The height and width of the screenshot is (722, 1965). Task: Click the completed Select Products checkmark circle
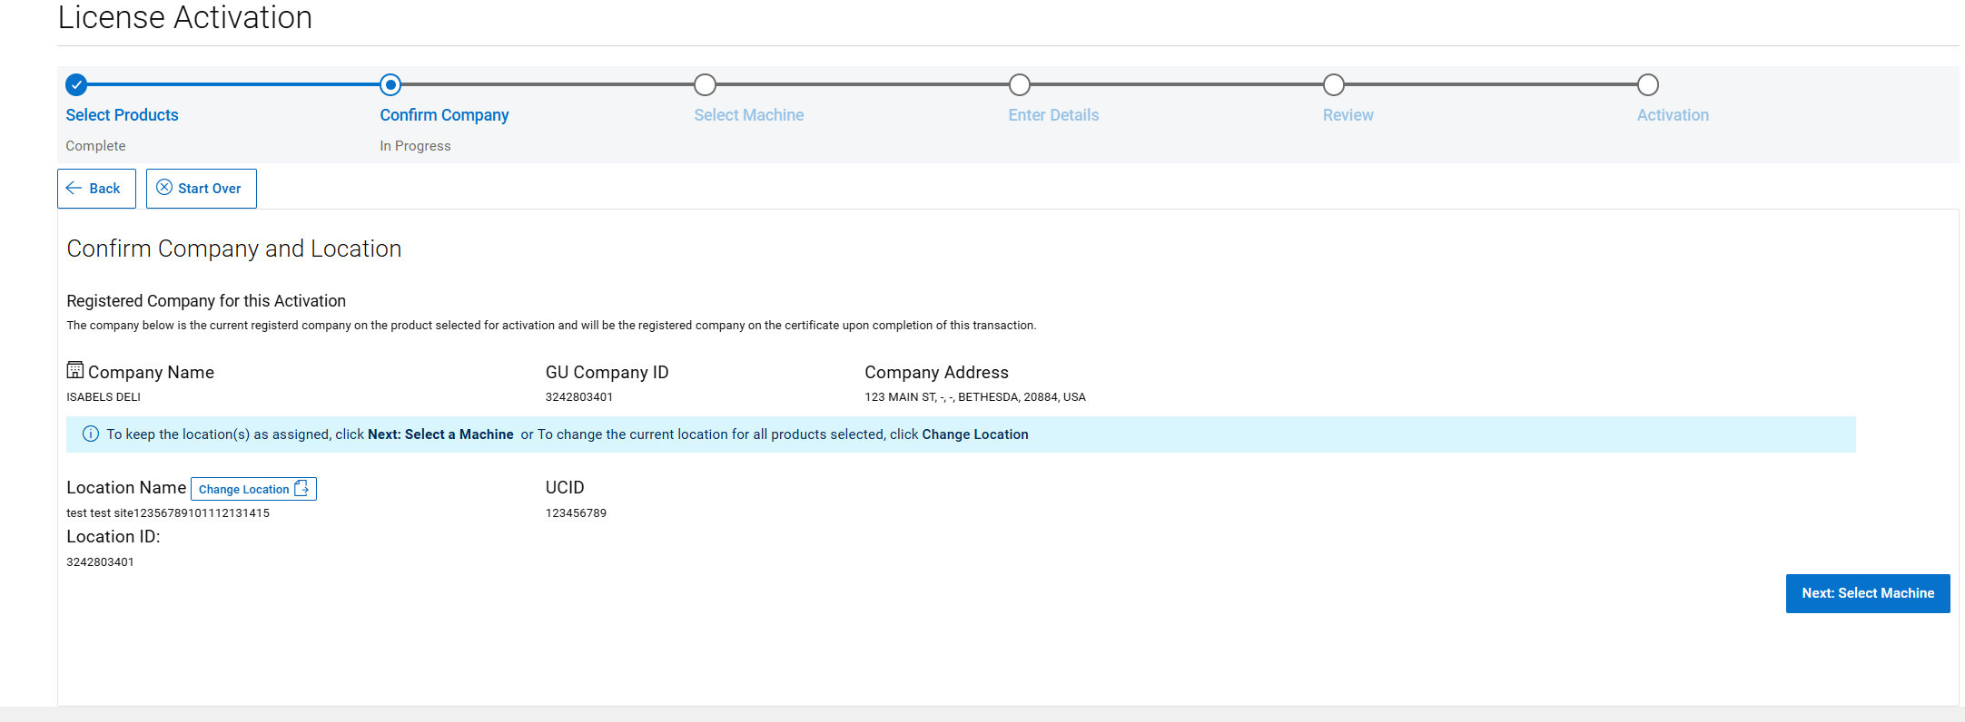point(76,85)
